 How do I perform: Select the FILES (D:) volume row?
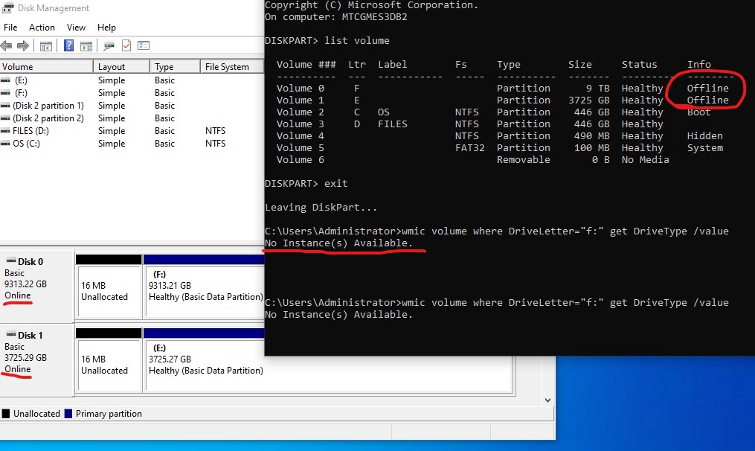pos(132,130)
